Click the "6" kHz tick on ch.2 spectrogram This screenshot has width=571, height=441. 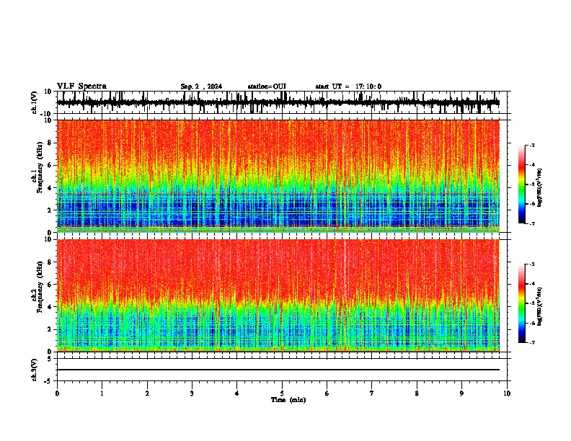pos(50,285)
